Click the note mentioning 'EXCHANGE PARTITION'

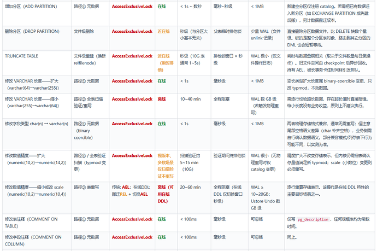click(329, 13)
